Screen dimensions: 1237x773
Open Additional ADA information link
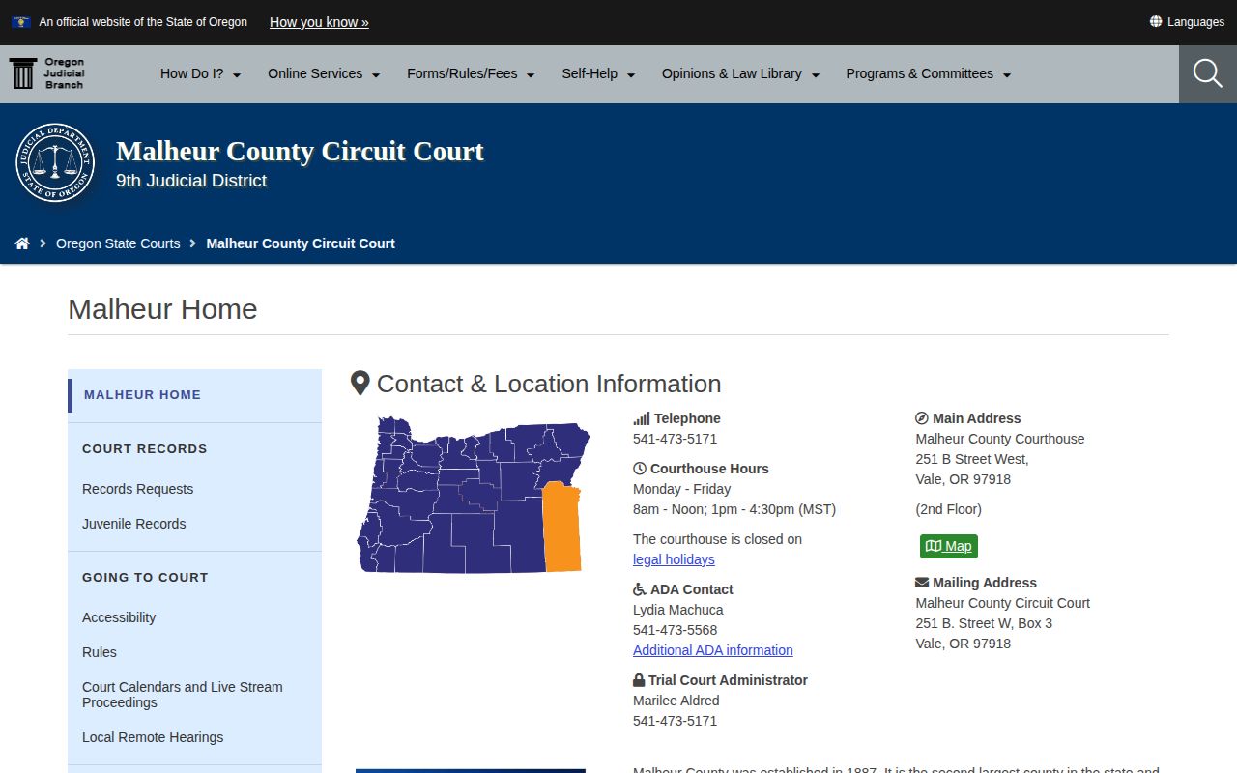point(713,650)
